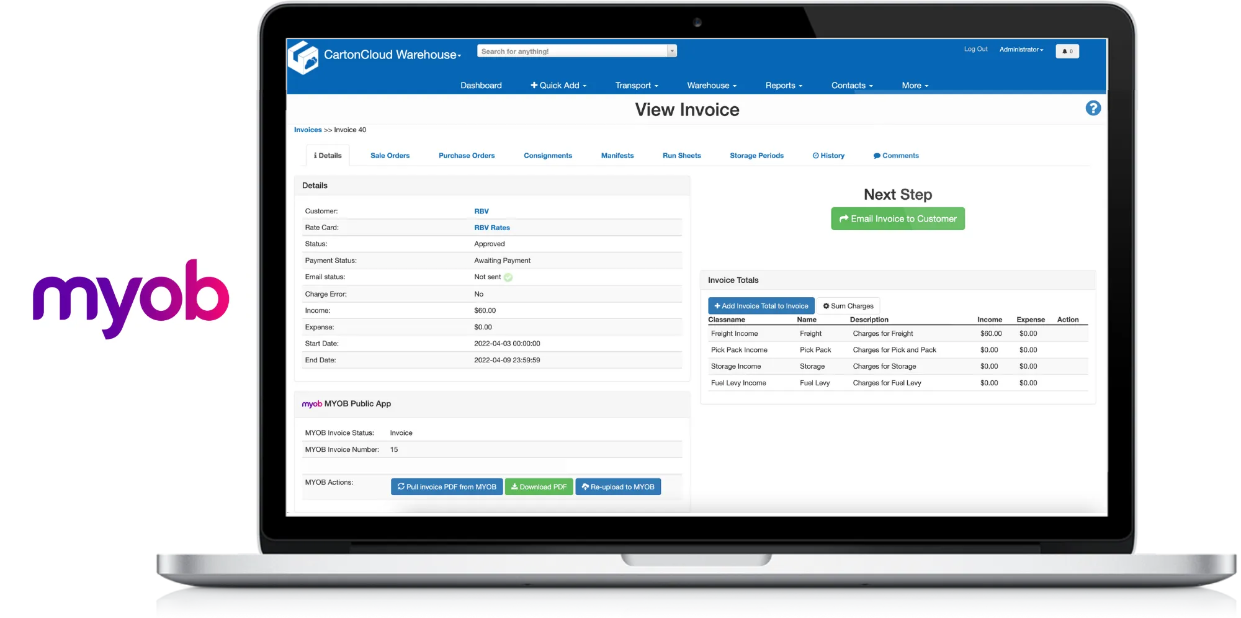Click the Pull invoice PDF from MYOB button
This screenshot has height=618, width=1241.
446,486
